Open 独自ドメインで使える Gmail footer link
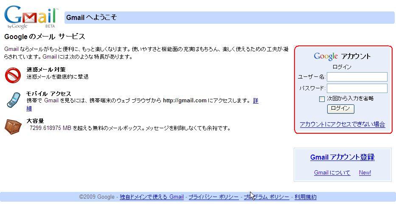 (x=152, y=197)
